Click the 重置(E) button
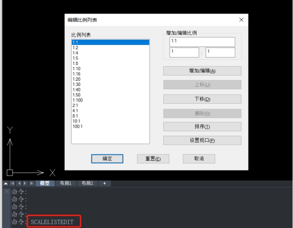This screenshot has width=293, height=228. 153,159
